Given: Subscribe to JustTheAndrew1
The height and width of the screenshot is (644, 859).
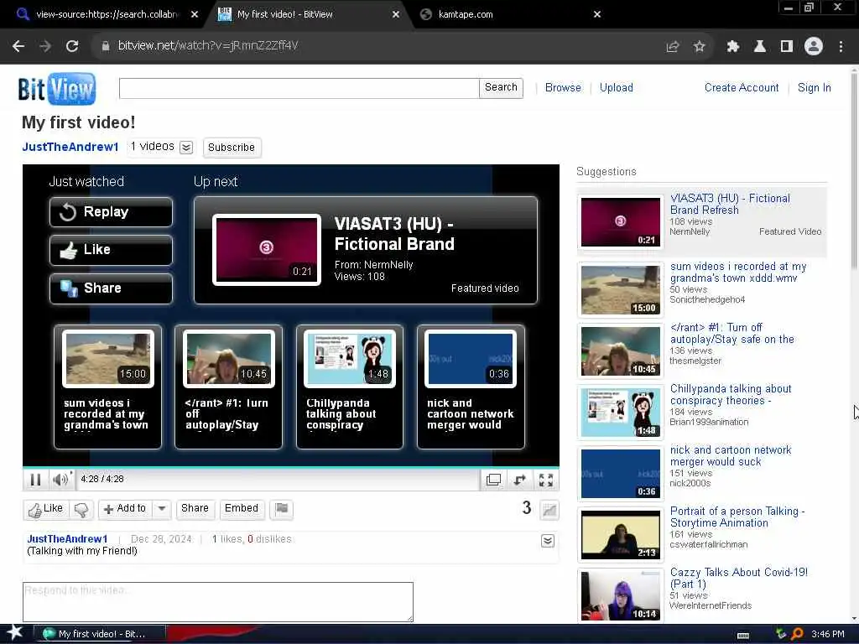Looking at the screenshot, I should [x=232, y=148].
